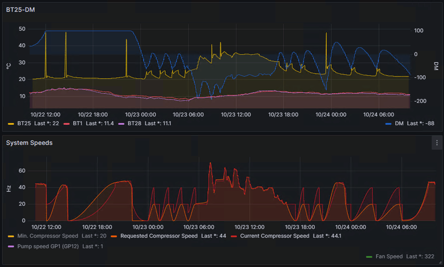
Task: Show the hidden Min. Compressor Speed series
Action: tap(48, 236)
